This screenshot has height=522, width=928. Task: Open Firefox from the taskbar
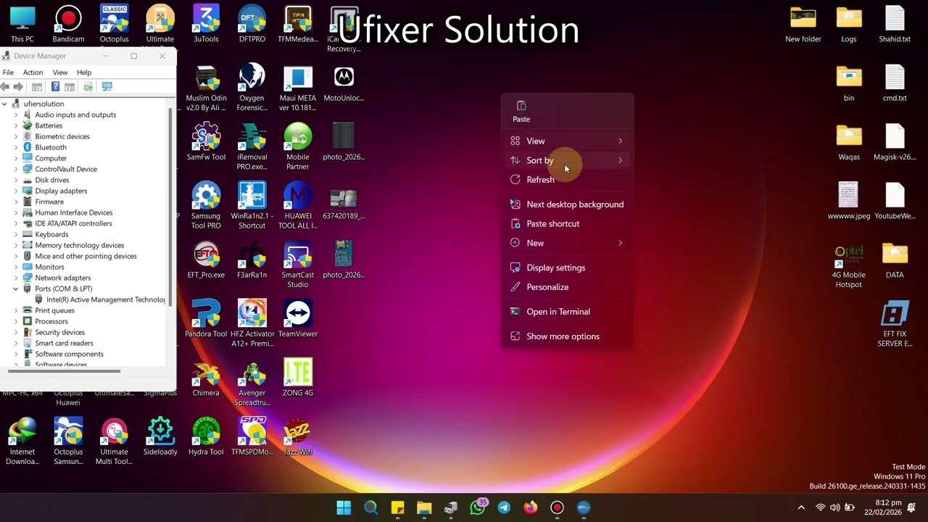tap(531, 507)
